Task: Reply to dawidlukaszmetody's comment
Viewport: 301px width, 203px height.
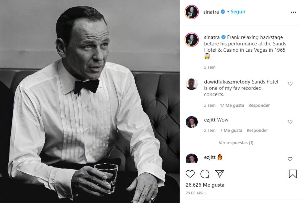Action: click(x=259, y=105)
